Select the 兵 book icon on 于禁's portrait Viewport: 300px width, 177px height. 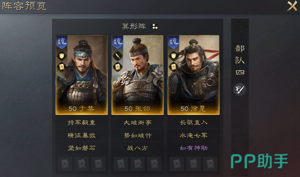(62, 67)
